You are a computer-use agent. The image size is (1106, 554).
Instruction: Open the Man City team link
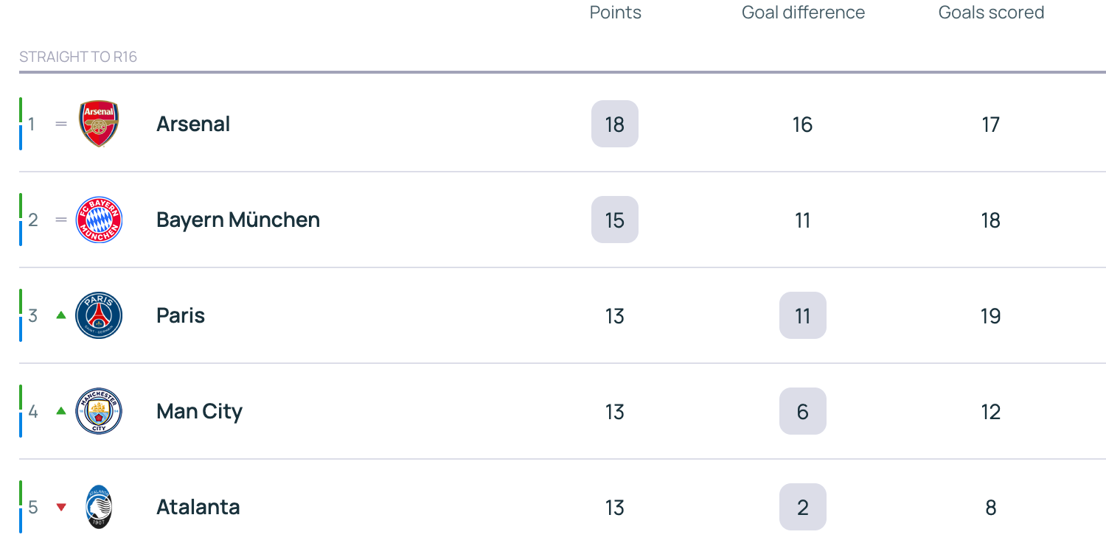[199, 411]
